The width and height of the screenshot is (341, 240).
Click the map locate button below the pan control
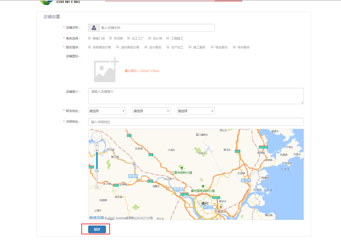point(97,145)
